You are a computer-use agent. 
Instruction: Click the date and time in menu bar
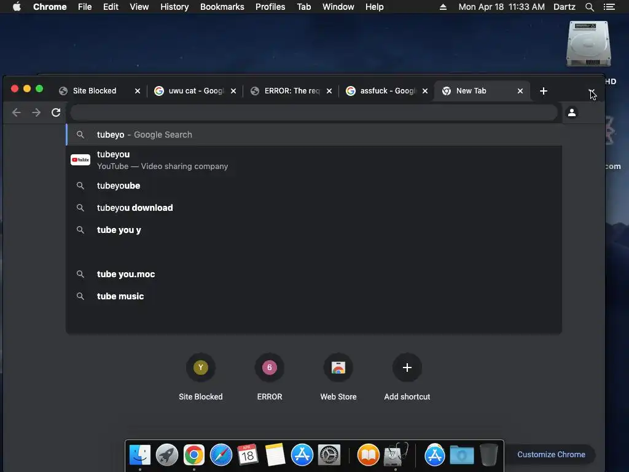[501, 7]
